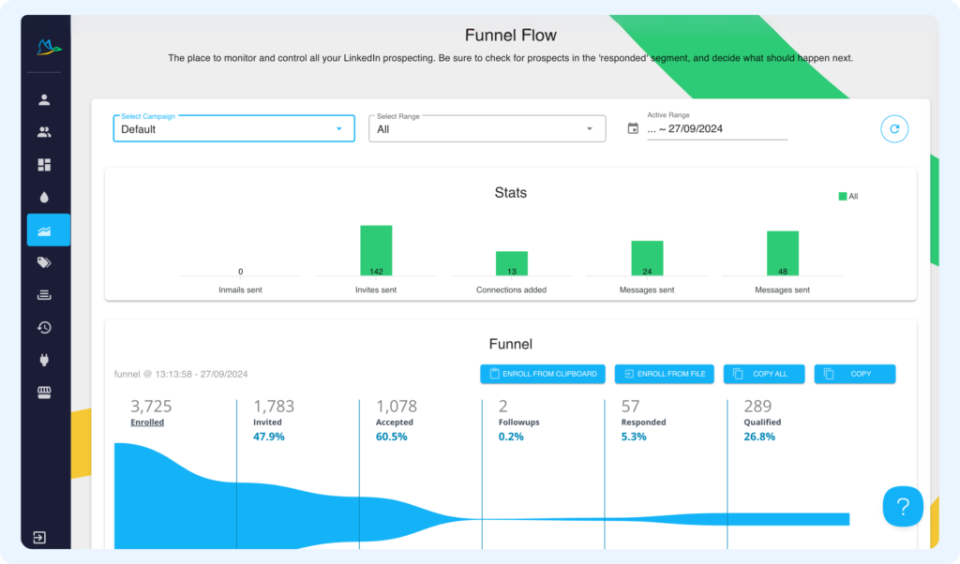Open the Active Range calendar icon
Screen dimensions: 960x564
(x=633, y=128)
